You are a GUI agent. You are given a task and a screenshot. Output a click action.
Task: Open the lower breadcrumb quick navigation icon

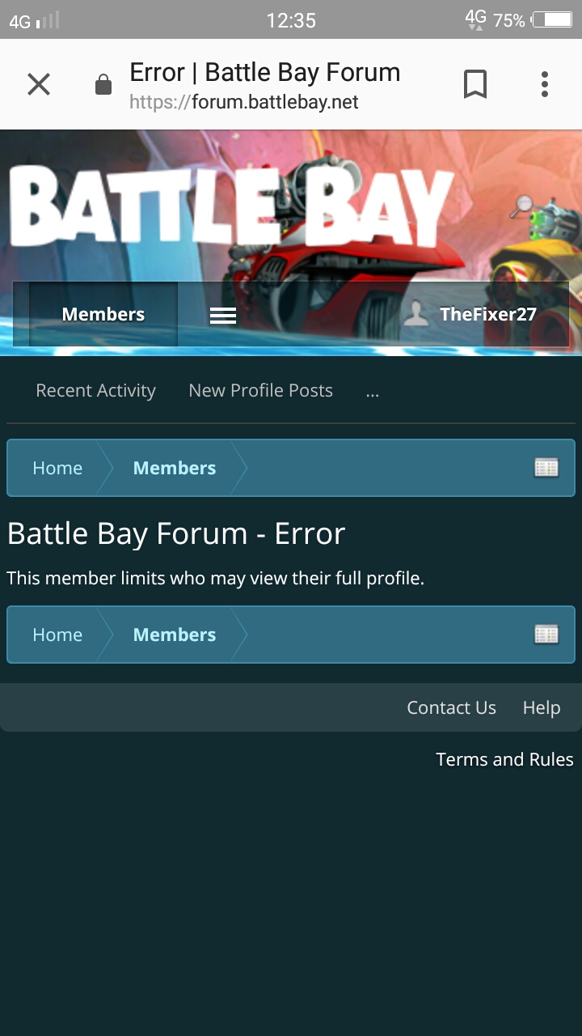547,635
